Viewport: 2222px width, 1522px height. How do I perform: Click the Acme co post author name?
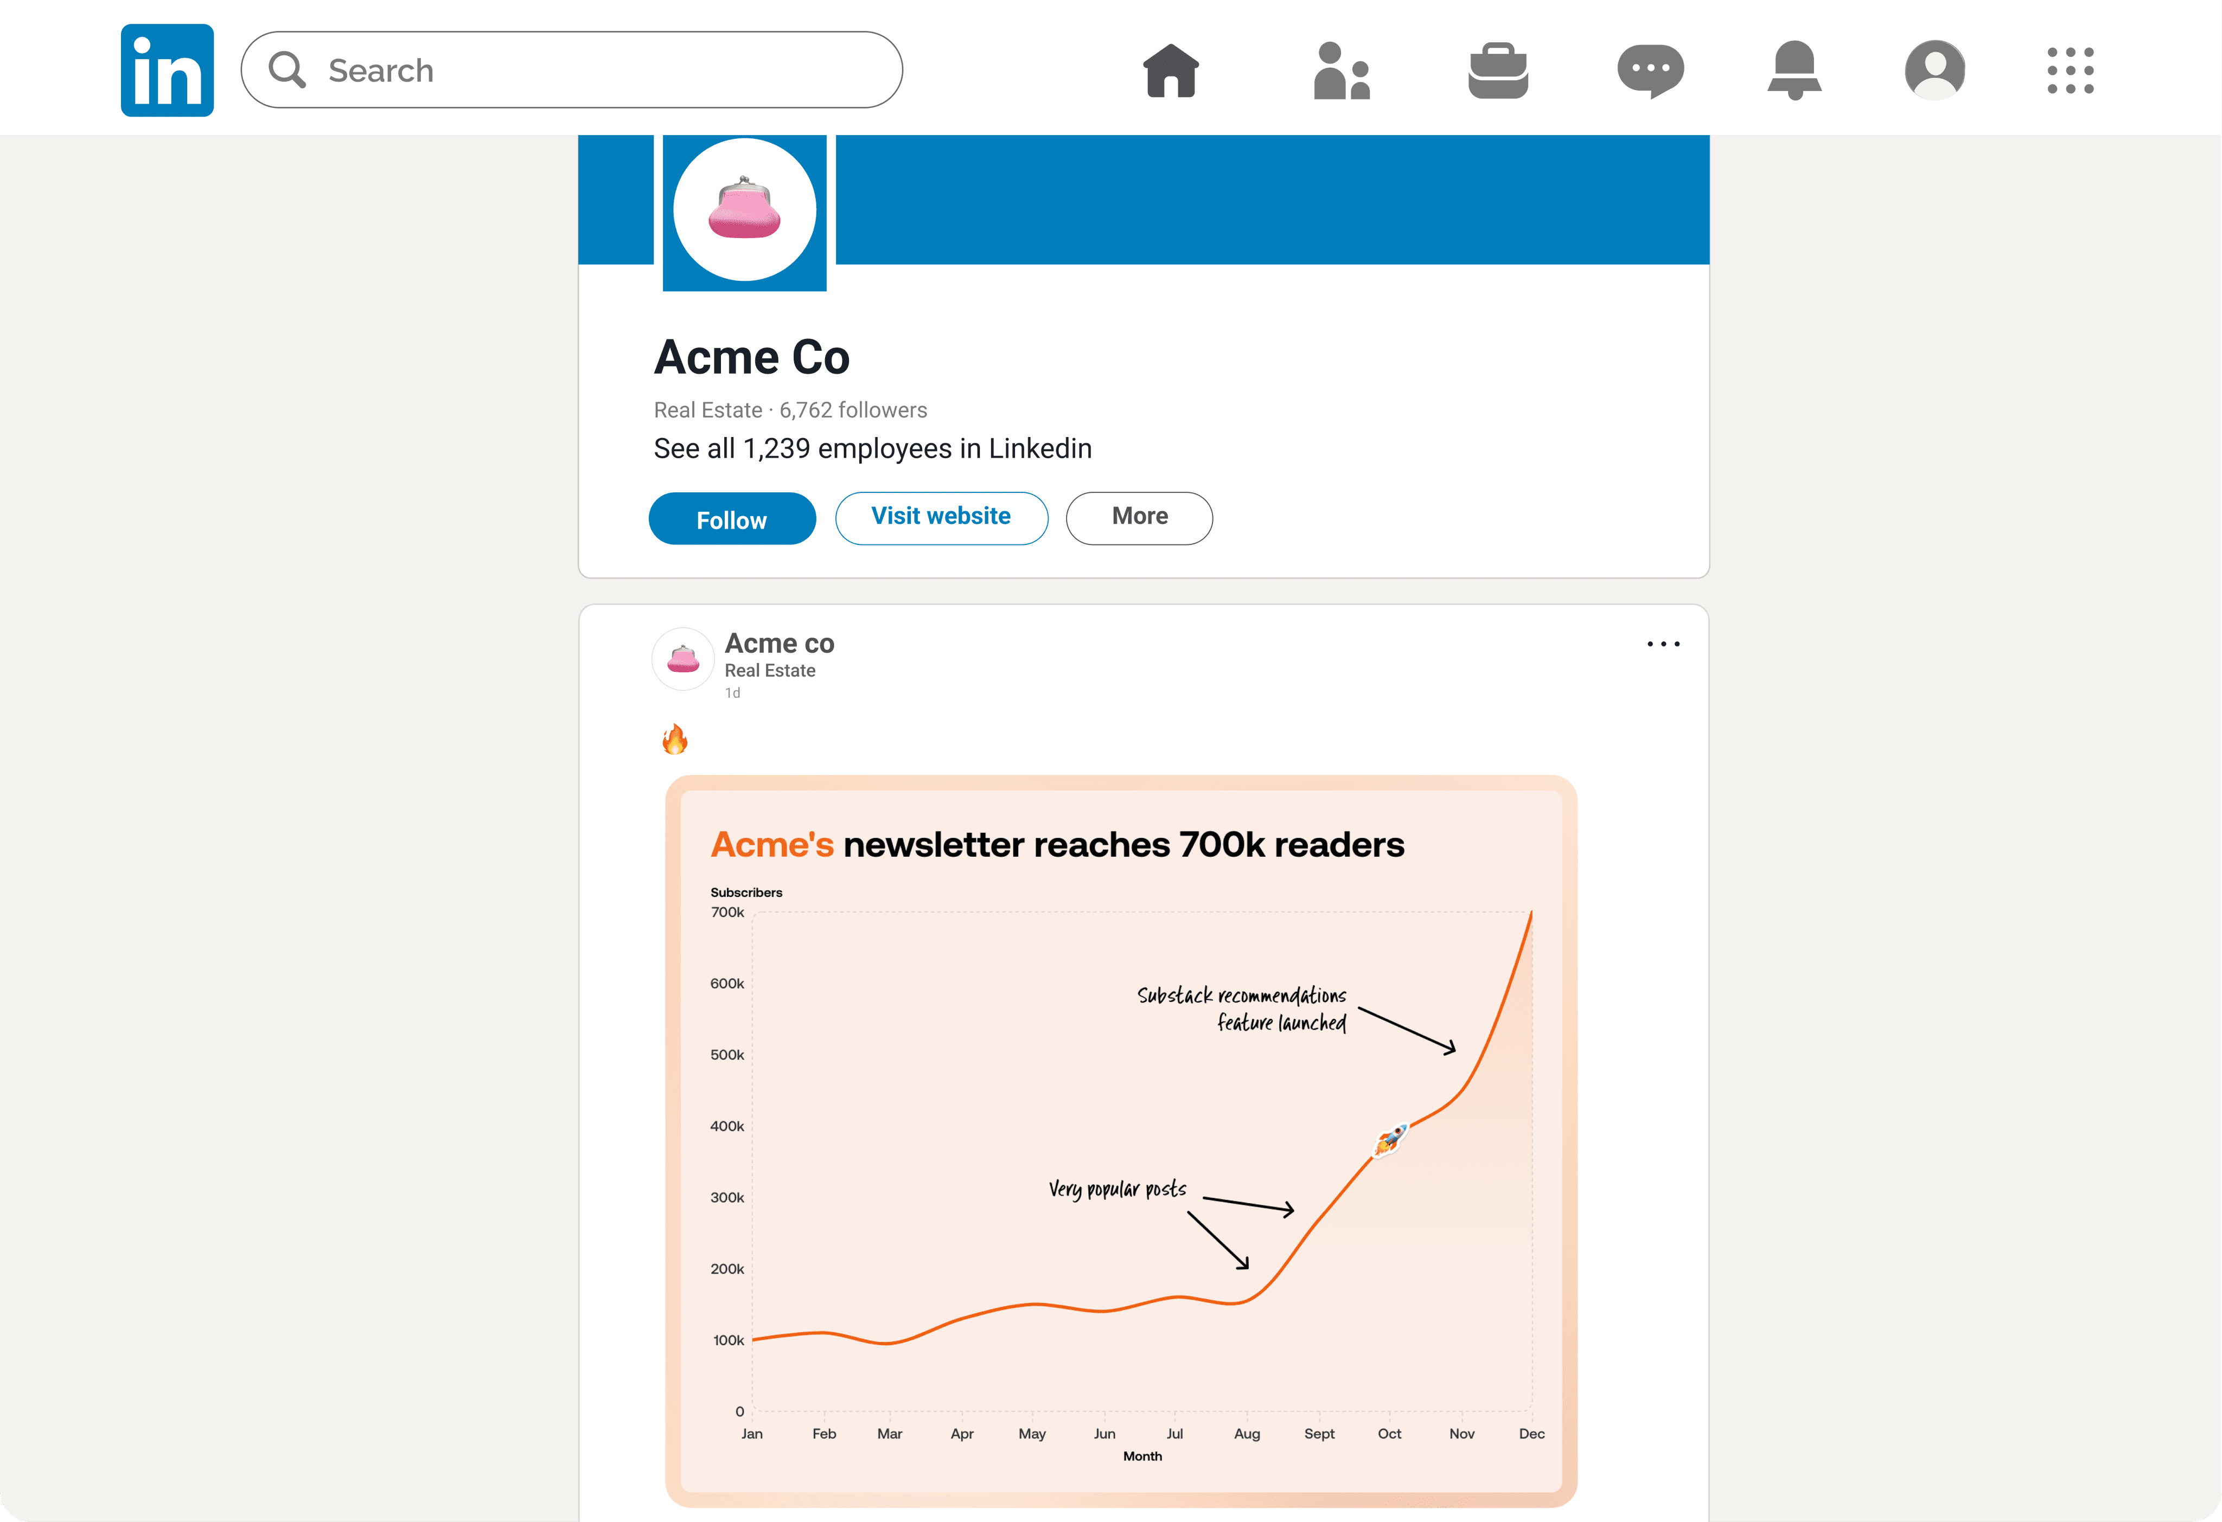pyautogui.click(x=779, y=643)
